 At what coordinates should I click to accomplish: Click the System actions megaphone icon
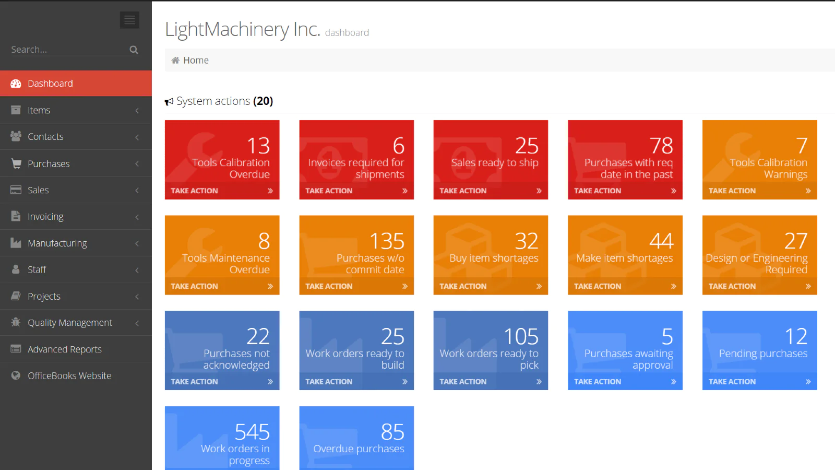169,102
